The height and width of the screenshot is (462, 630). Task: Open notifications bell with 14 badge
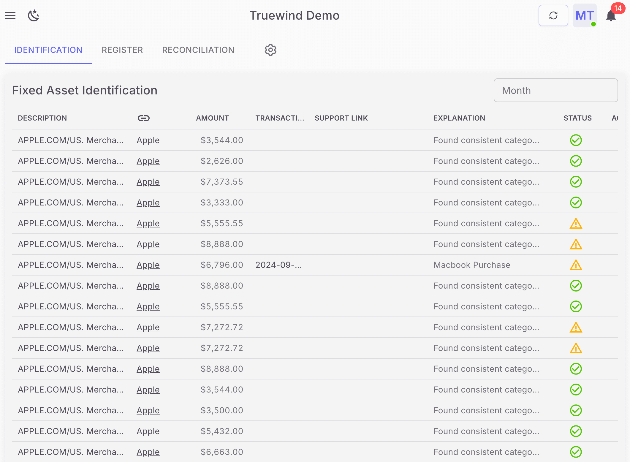611,15
